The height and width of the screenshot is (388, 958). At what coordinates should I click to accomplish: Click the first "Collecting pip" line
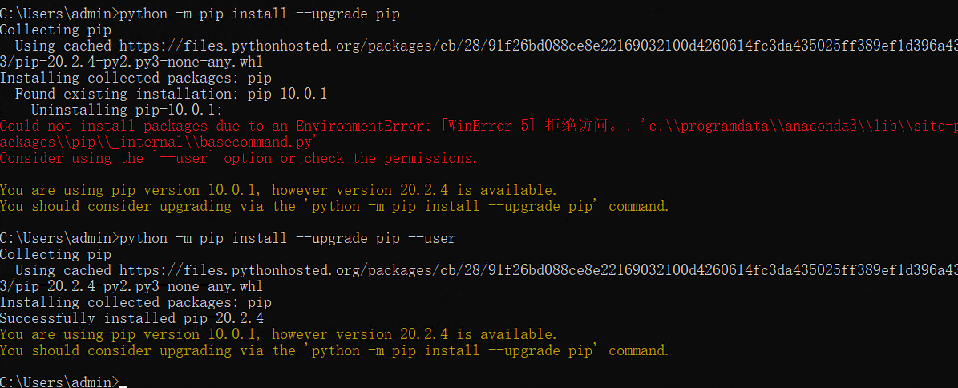pyautogui.click(x=55, y=30)
